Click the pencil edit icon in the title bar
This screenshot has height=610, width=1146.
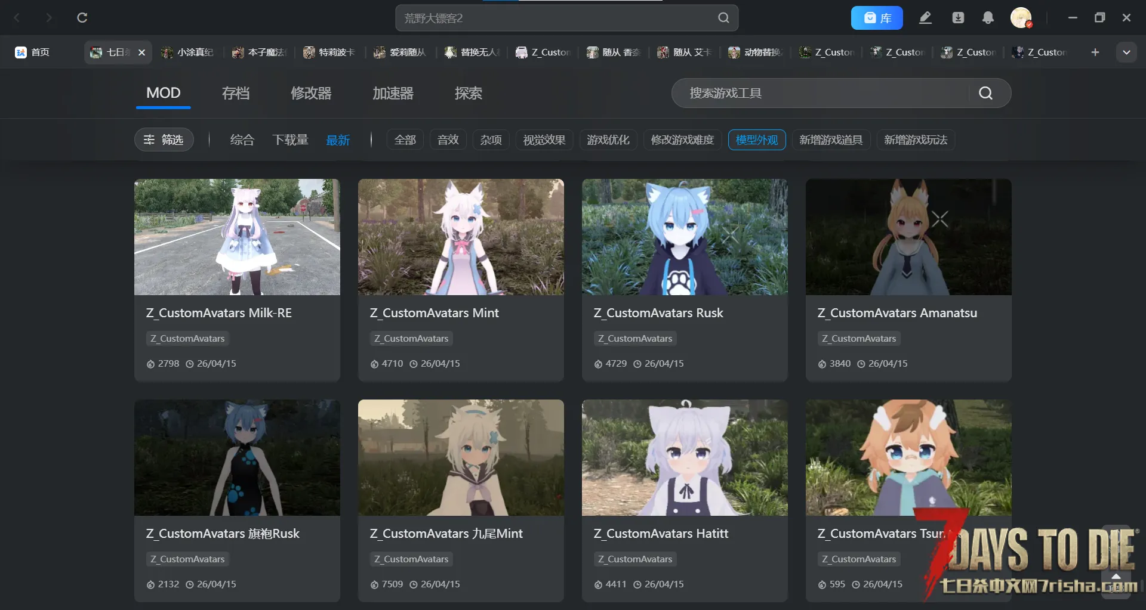[925, 18]
